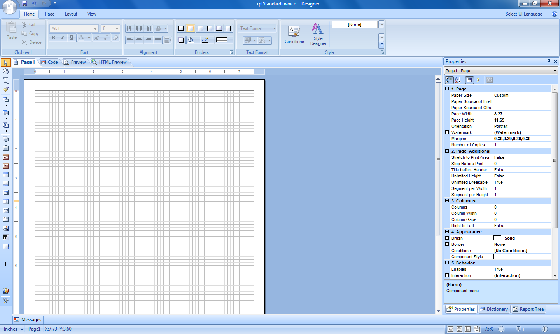Toggle the all-borders button

click(181, 28)
